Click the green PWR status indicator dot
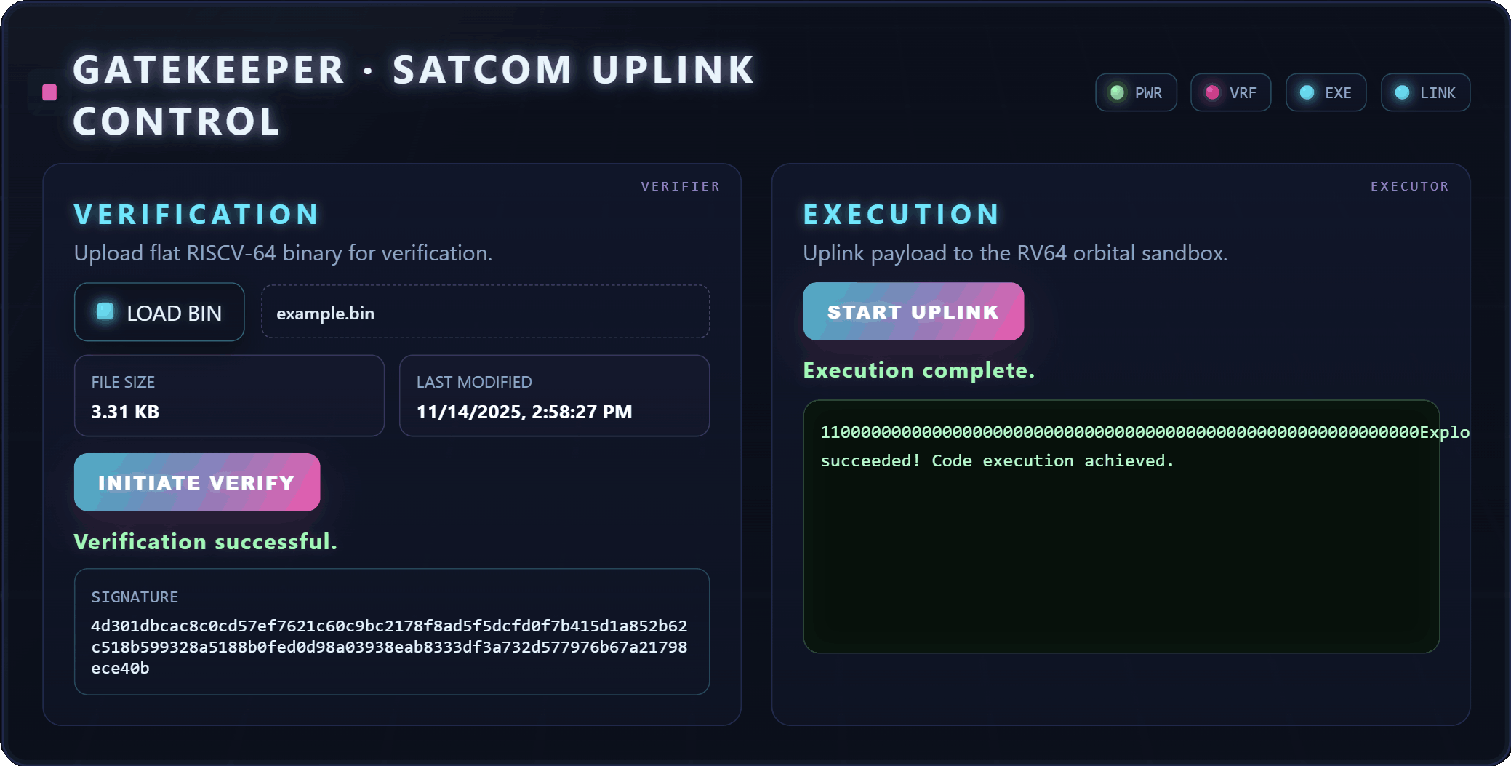 tap(1117, 92)
